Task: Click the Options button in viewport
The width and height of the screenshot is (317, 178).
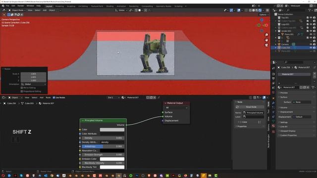Action: [264, 15]
